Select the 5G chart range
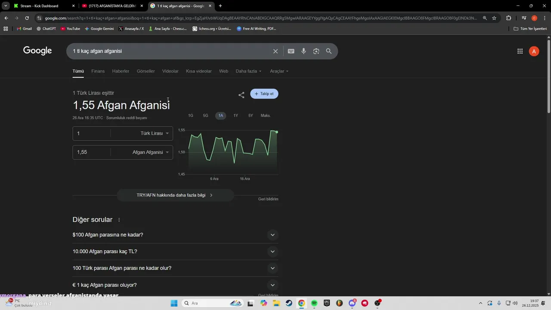Viewport: 551px width, 310px height. (206, 115)
